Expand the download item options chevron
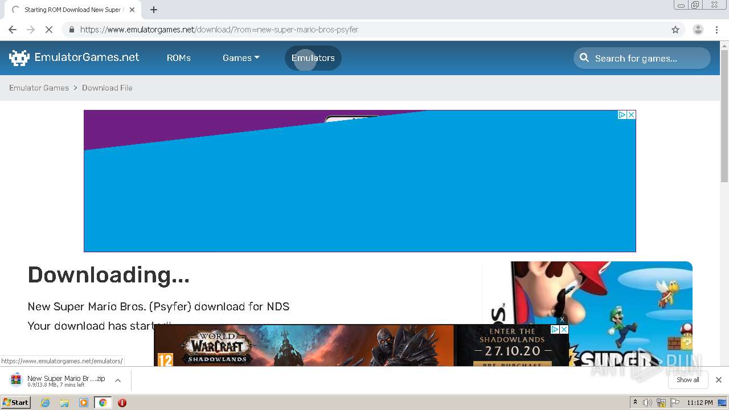This screenshot has width=729, height=410. tap(118, 380)
